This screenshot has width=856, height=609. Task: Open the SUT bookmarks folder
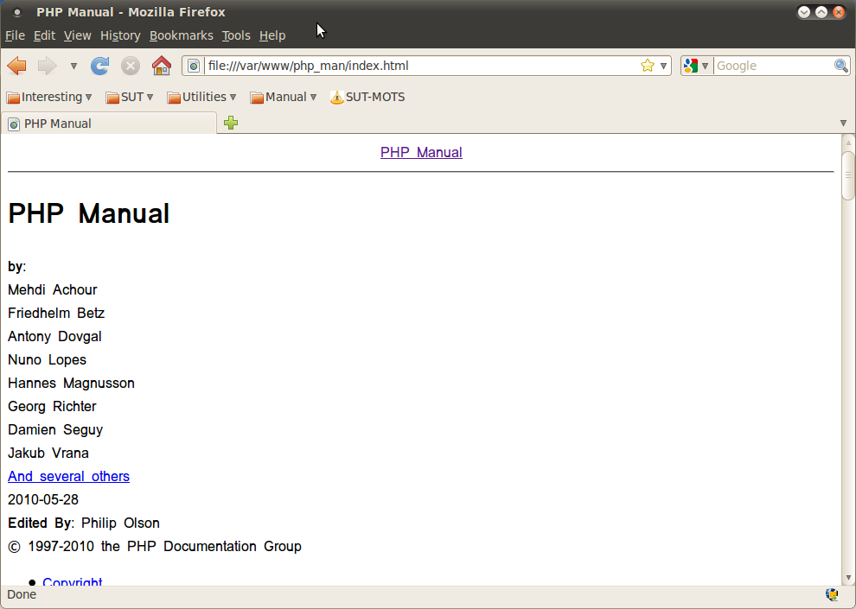pyautogui.click(x=130, y=97)
